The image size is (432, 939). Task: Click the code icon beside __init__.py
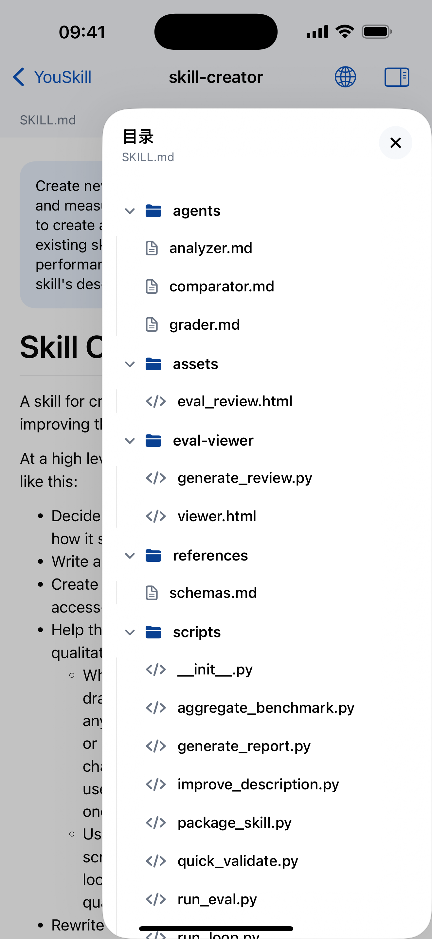tap(156, 669)
